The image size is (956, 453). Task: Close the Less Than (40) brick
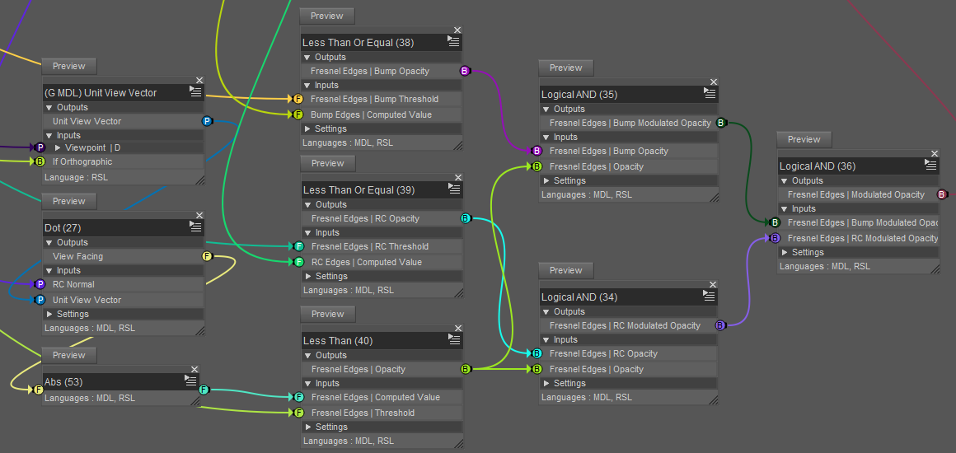click(458, 328)
